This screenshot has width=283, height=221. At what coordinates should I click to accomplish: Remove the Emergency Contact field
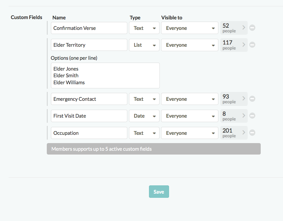[252, 99]
